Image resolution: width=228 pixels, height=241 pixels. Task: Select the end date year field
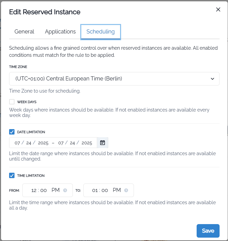click(x=87, y=143)
